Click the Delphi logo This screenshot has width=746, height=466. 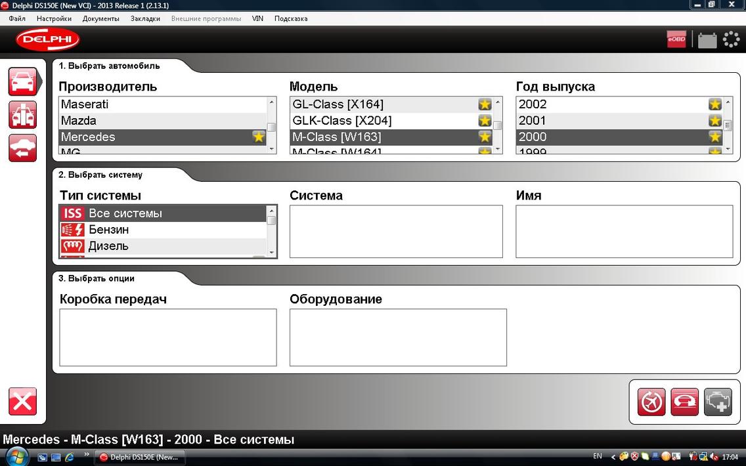pyautogui.click(x=47, y=39)
